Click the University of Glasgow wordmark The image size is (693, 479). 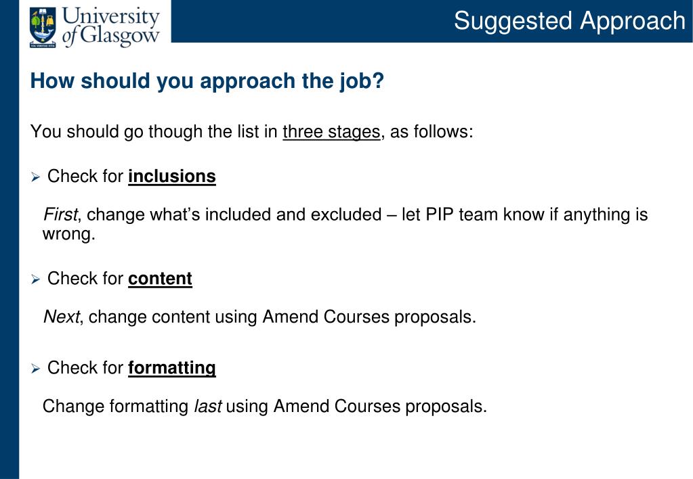(111, 26)
